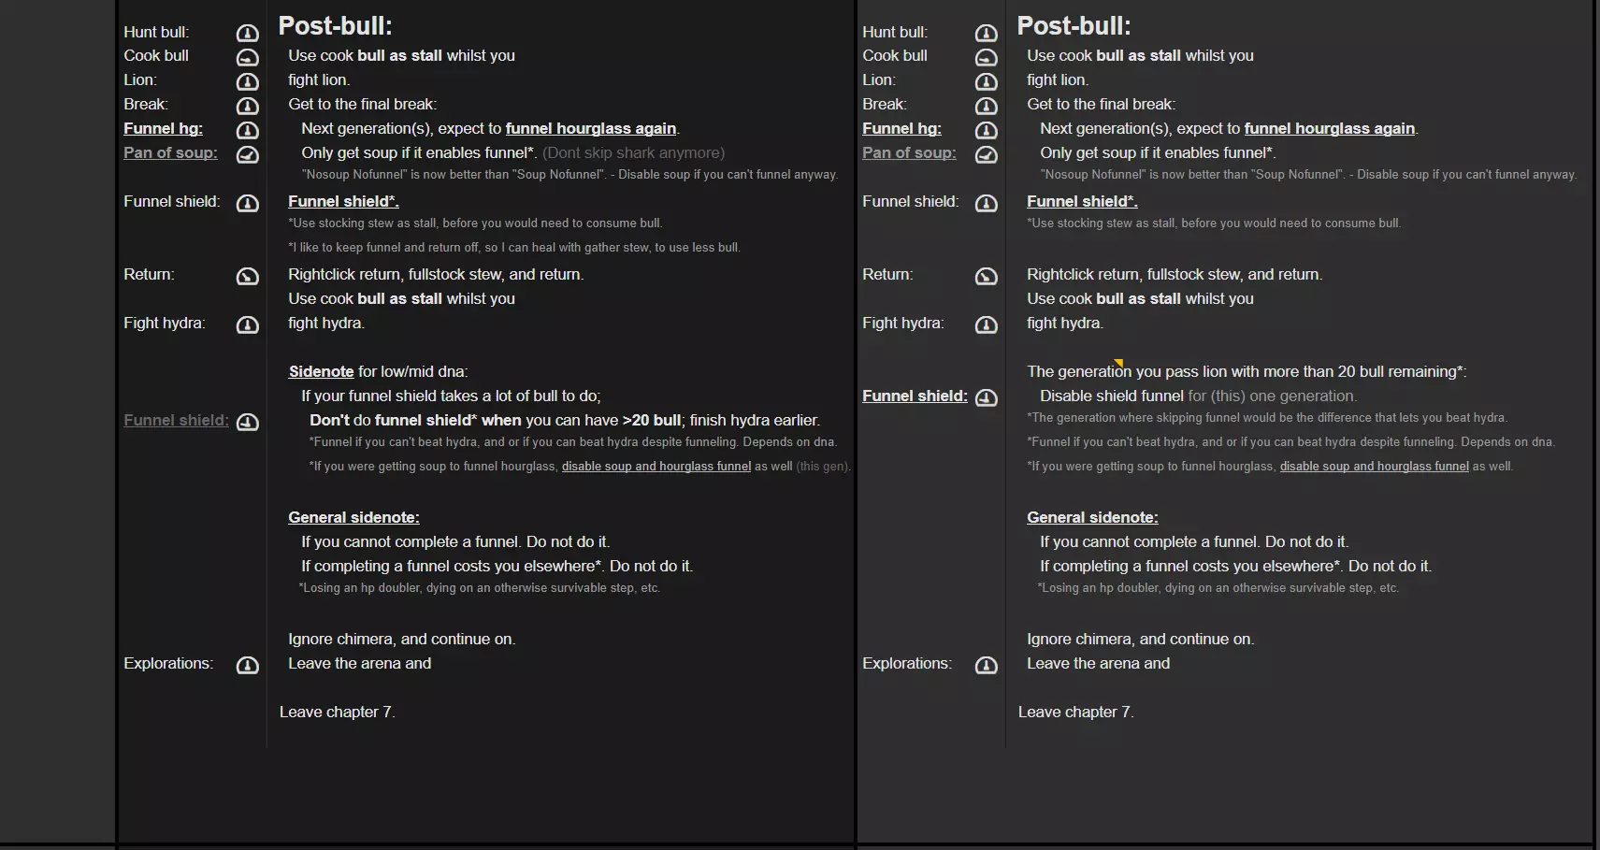Select the 'Post-bull:' heading in the left guide
The image size is (1600, 850).
(x=335, y=26)
